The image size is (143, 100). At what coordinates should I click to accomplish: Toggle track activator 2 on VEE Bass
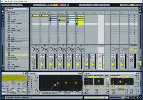pos(42,64)
